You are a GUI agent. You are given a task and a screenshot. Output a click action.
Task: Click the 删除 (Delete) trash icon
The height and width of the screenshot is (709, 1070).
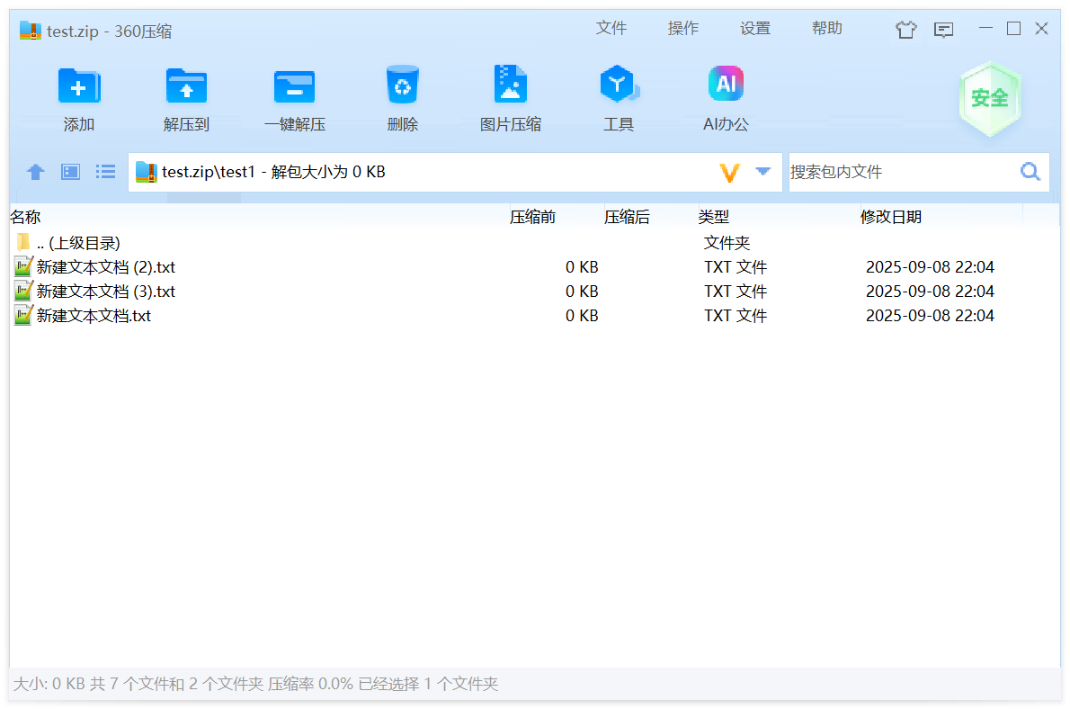click(402, 86)
